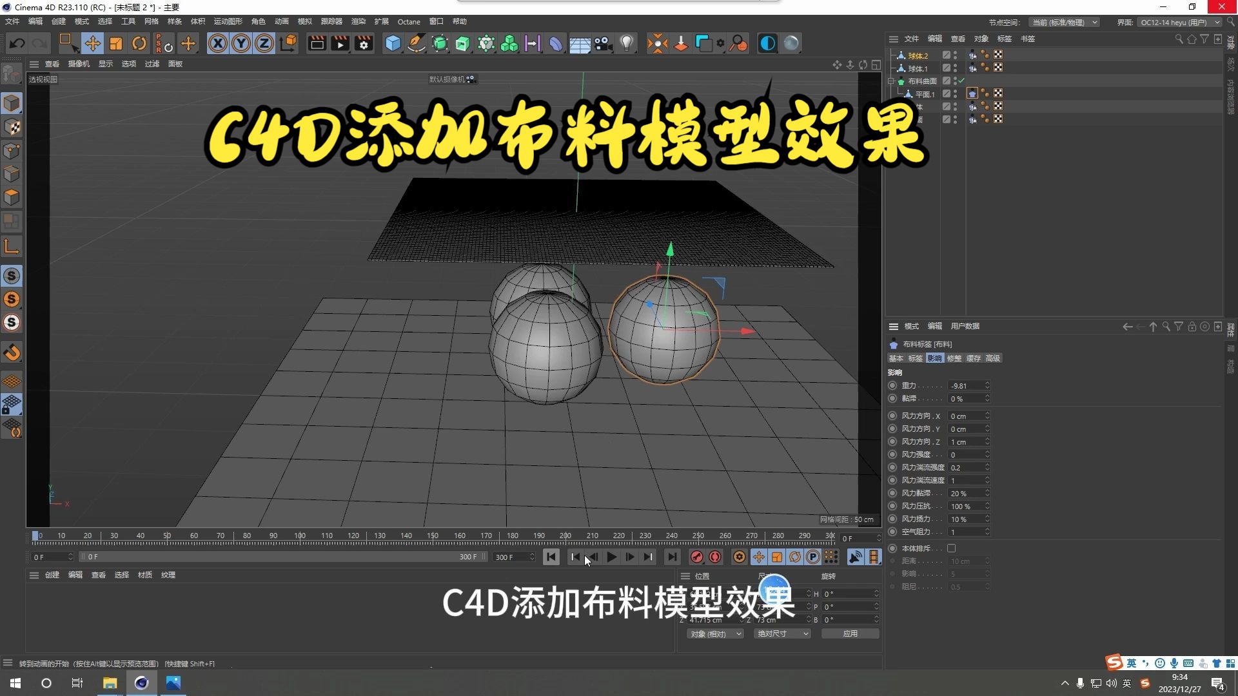Activate the Spline Pen tool icon
The width and height of the screenshot is (1238, 696).
417,43
